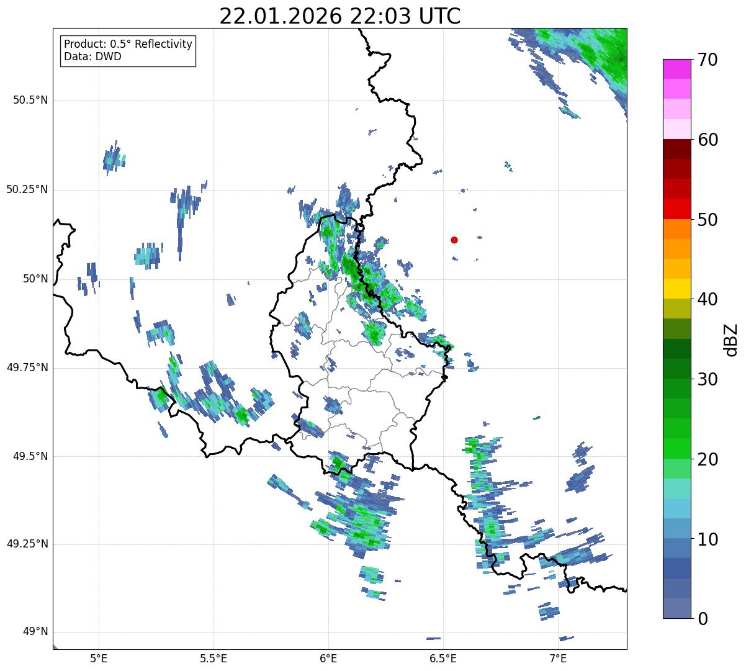This screenshot has width=746, height=671.
Task: Click the 50.5°N latitude label
Action: point(30,100)
